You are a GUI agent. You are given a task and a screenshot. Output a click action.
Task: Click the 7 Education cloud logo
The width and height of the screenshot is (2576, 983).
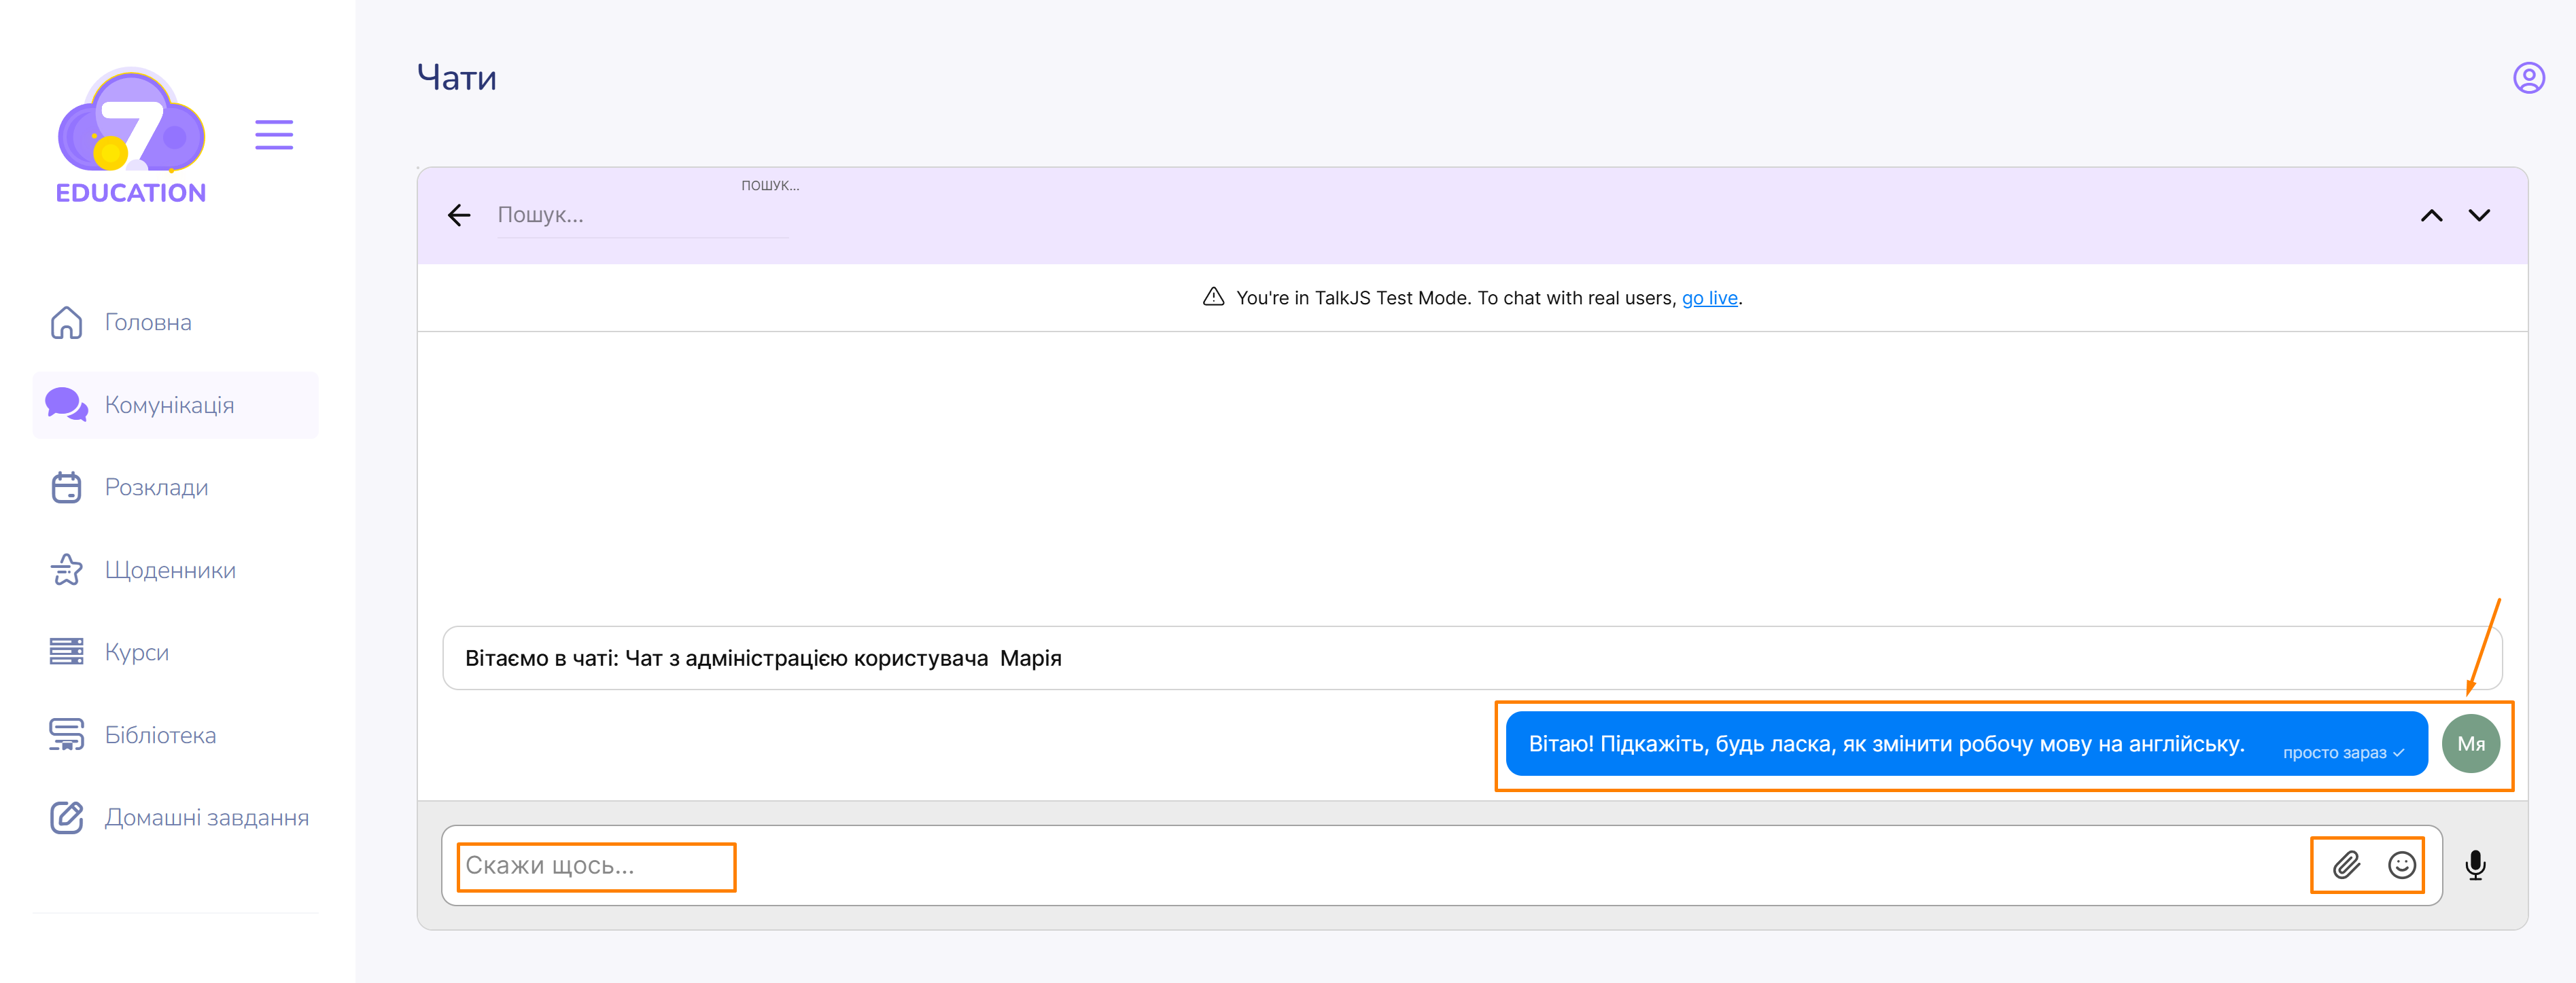pyautogui.click(x=131, y=135)
